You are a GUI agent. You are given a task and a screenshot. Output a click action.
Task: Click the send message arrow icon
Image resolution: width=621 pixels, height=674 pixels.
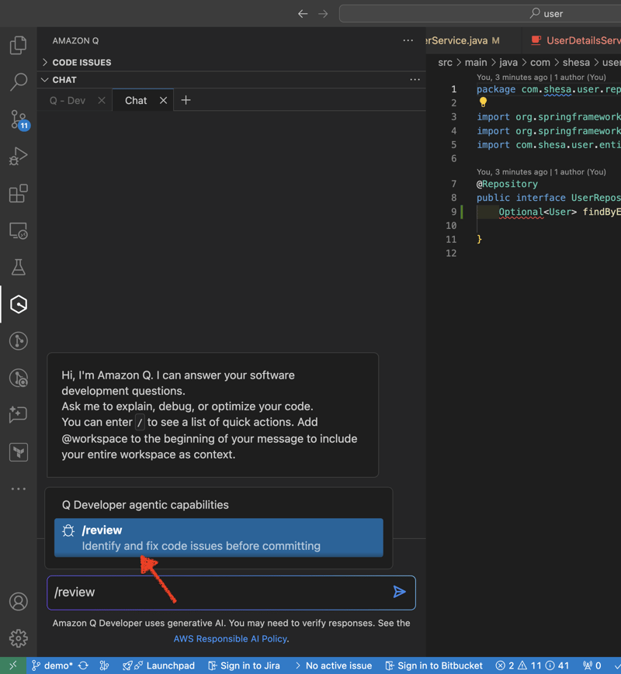399,593
